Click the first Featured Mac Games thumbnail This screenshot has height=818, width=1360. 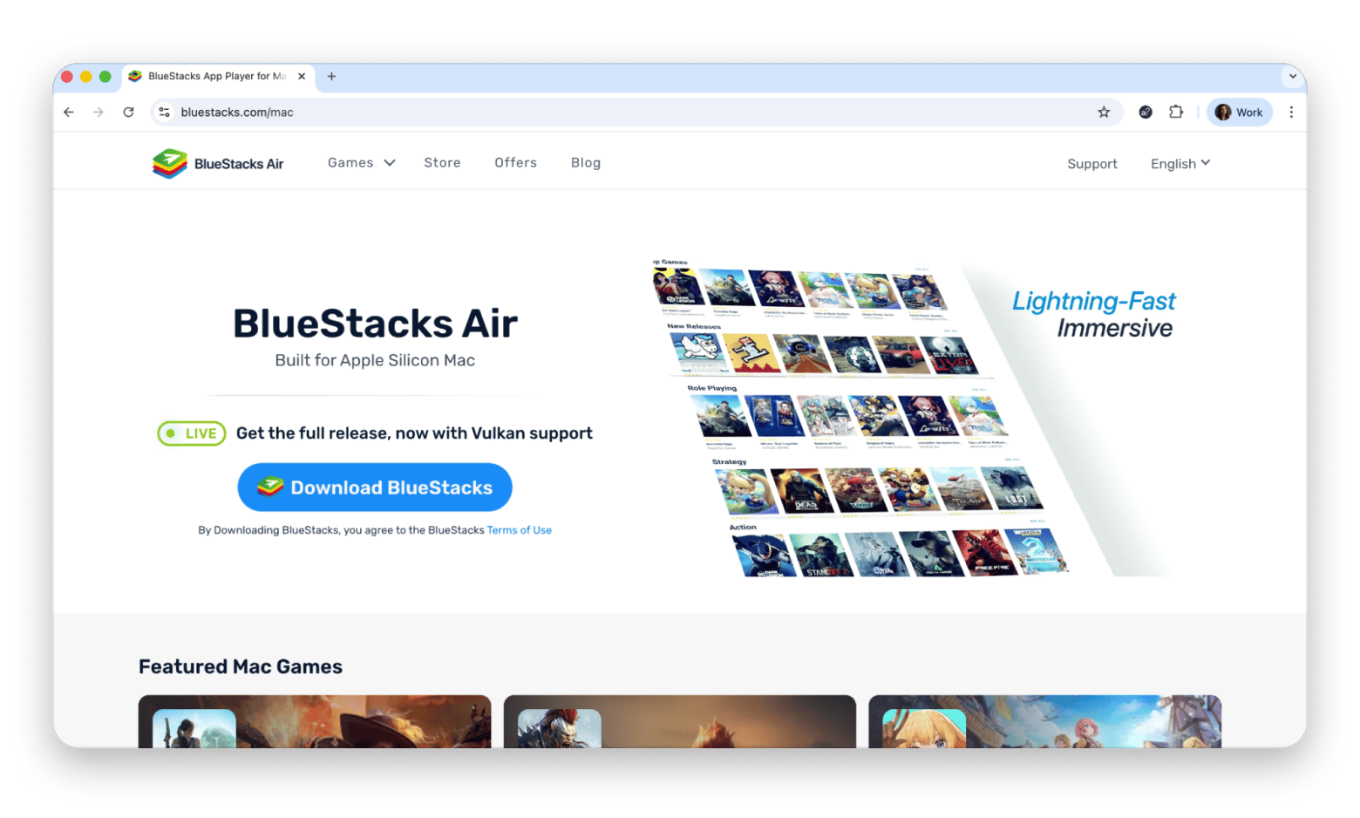point(315,721)
